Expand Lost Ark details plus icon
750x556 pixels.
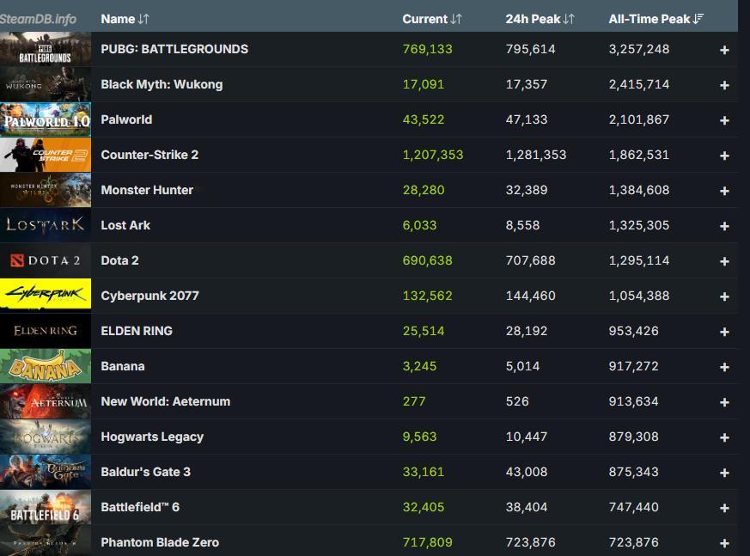[x=724, y=226]
